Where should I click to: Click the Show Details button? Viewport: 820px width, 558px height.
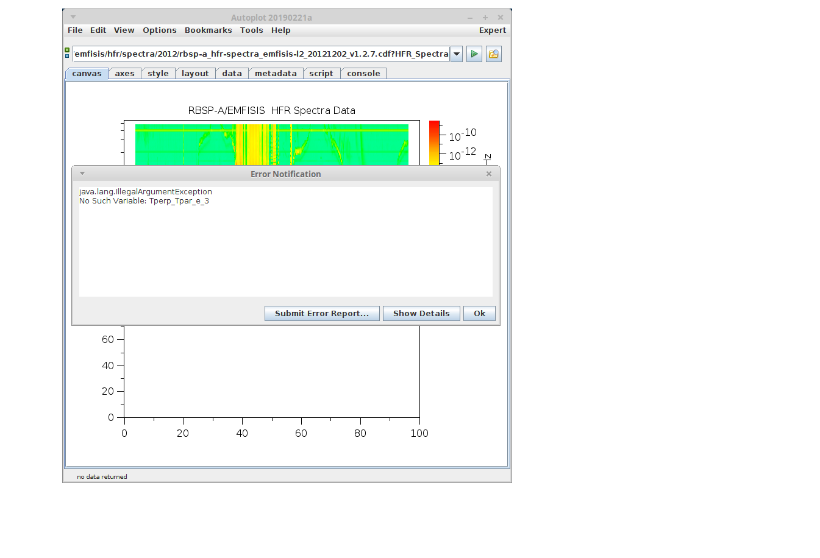pos(421,314)
